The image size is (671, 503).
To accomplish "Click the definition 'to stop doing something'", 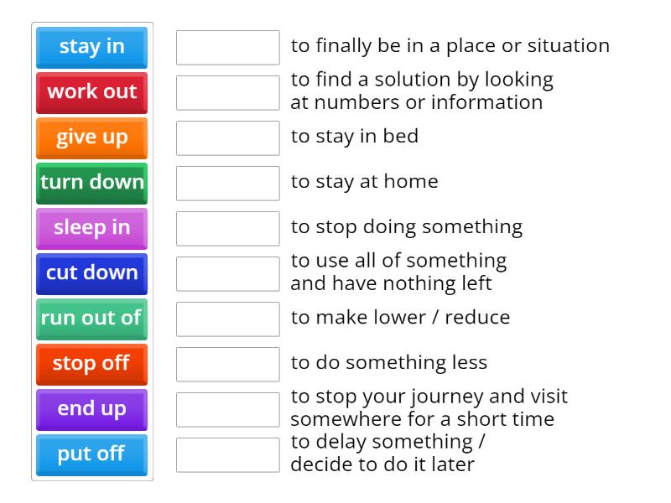I will (x=406, y=226).
